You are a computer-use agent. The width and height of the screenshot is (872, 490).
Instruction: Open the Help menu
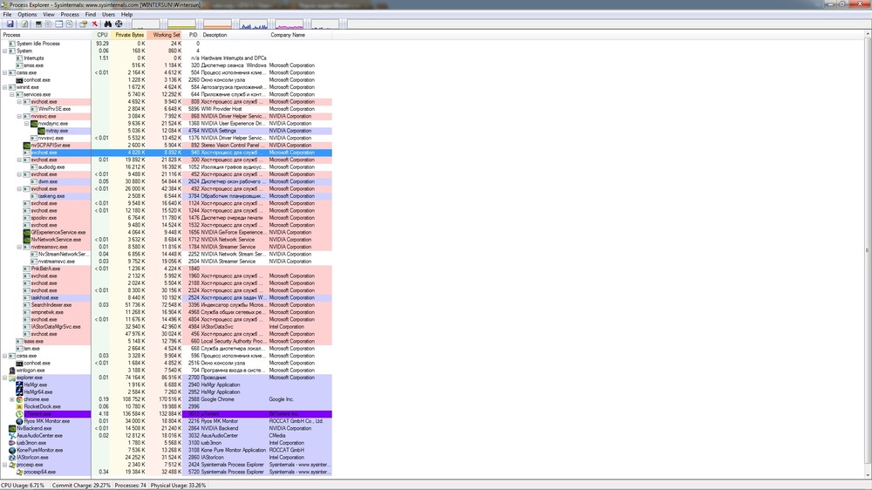[x=126, y=15]
